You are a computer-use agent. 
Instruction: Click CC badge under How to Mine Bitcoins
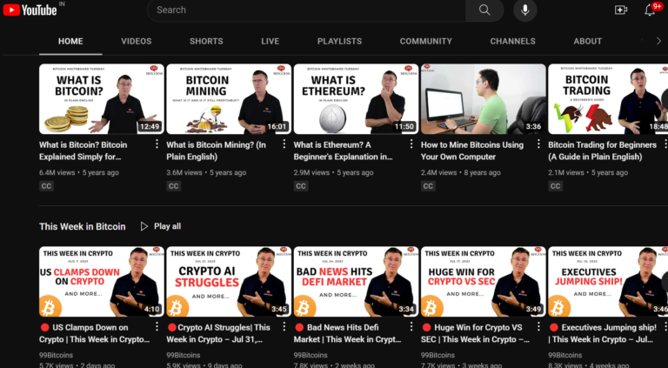click(x=428, y=186)
